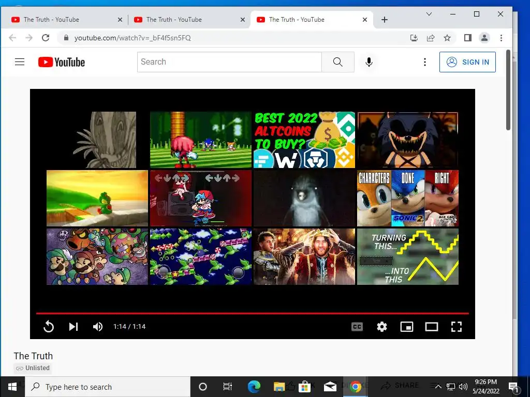Open Microsoft Store from taskbar

point(304,387)
